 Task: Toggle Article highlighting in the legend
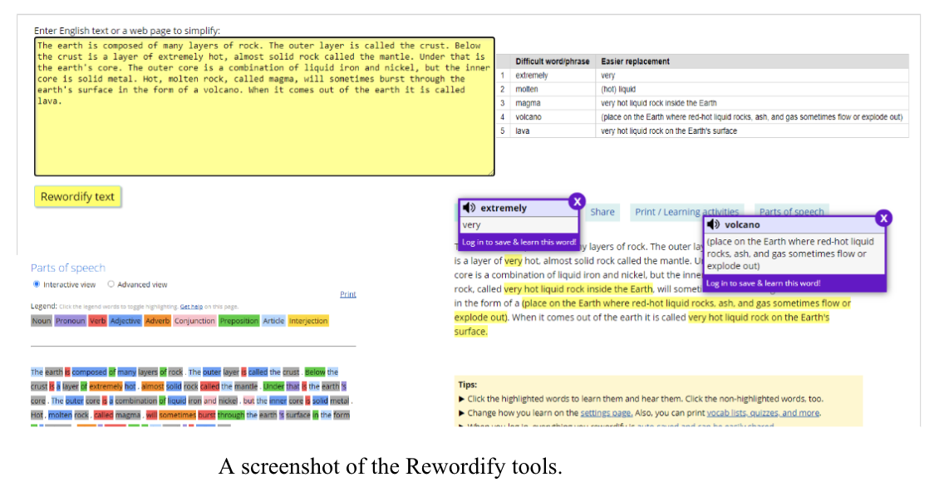point(273,321)
